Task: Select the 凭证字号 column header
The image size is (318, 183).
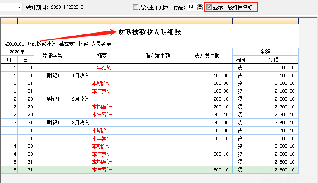Action: (x=52, y=56)
